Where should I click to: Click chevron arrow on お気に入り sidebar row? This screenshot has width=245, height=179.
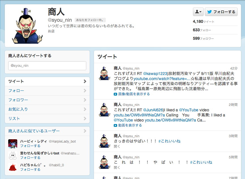(85, 109)
